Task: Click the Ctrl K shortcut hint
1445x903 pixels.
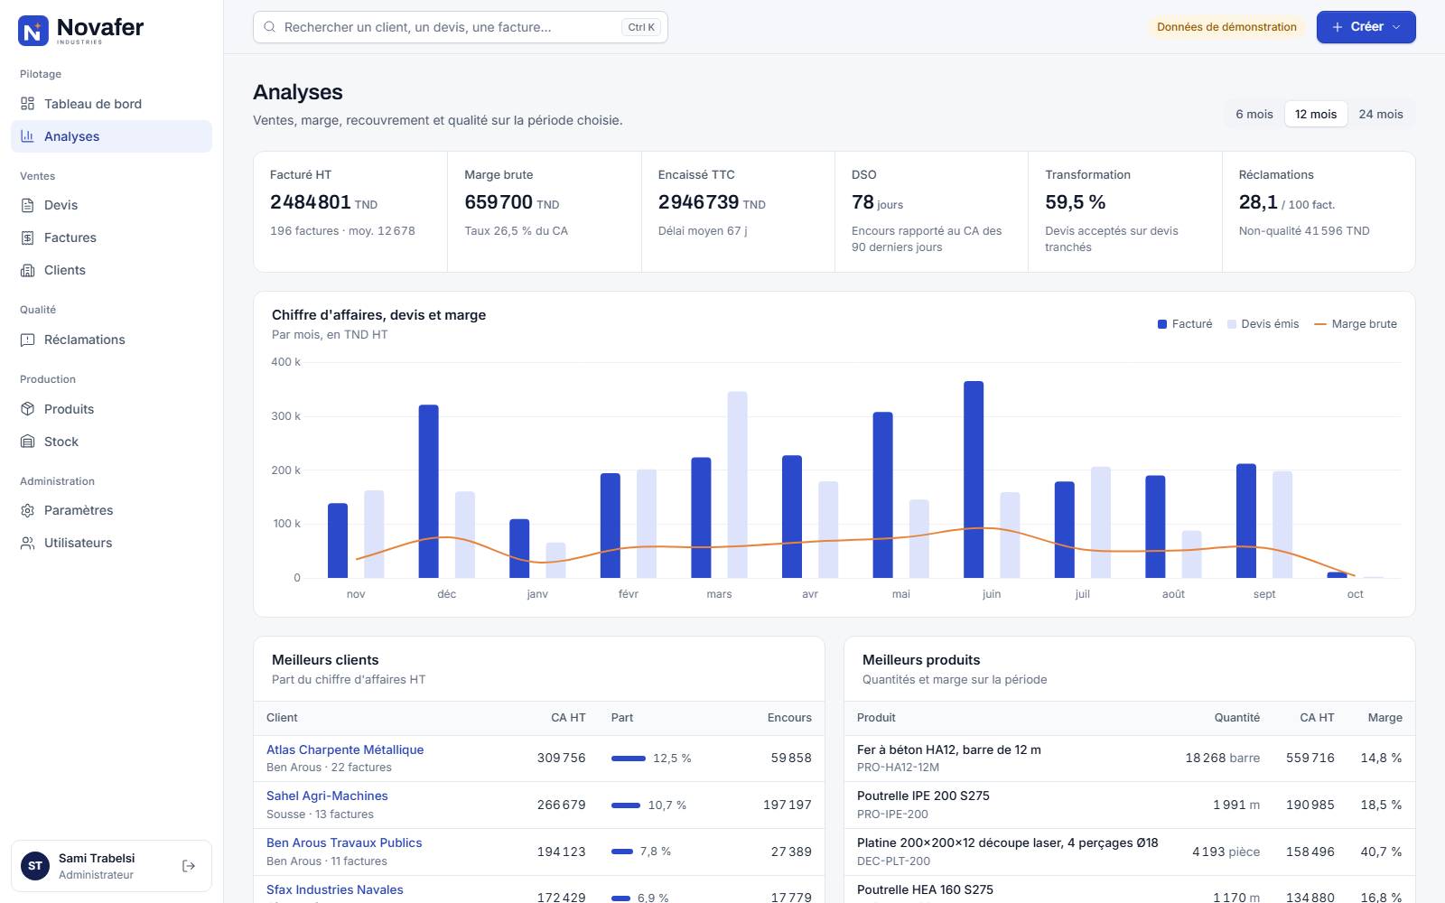Action: 641,27
